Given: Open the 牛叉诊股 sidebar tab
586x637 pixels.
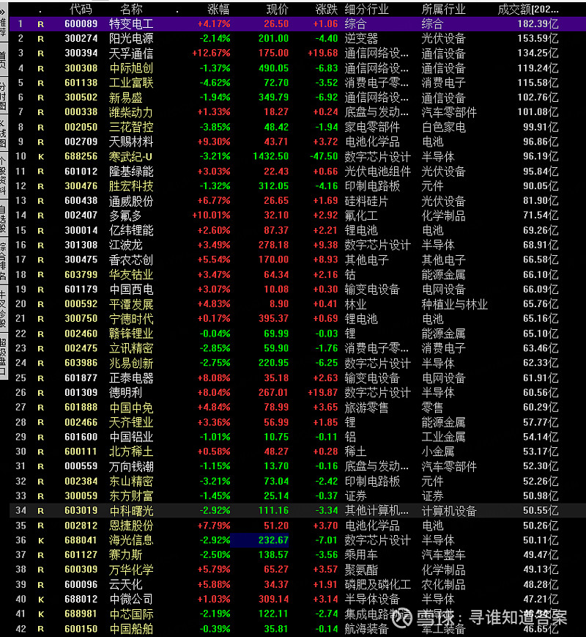Looking at the screenshot, I should (x=3, y=309).
